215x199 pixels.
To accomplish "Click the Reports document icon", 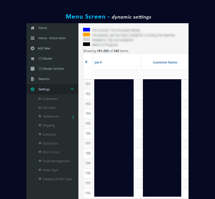I will (x=32, y=79).
